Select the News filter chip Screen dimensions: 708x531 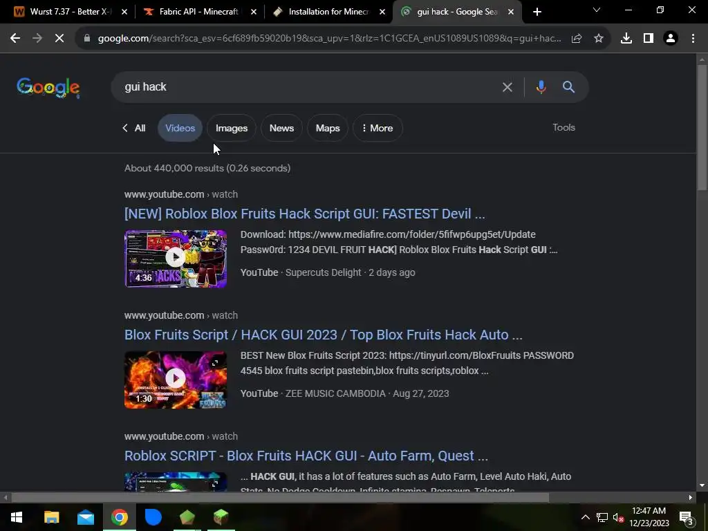[281, 128]
